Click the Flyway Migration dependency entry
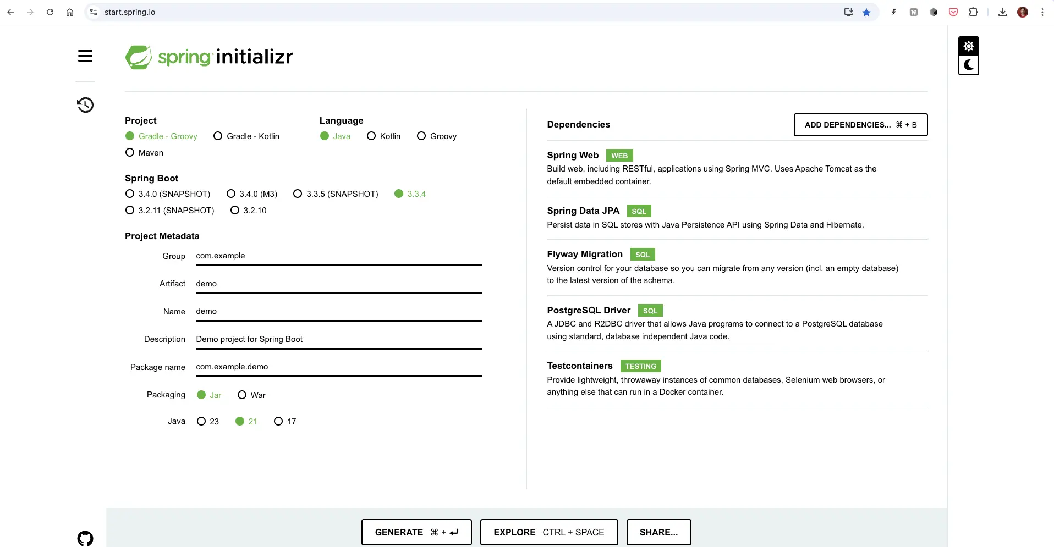 [x=737, y=267]
